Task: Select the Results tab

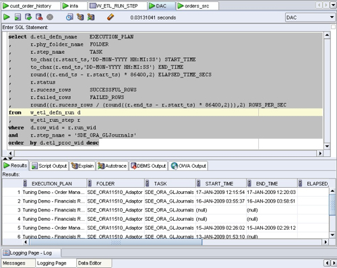Action: click(16, 166)
